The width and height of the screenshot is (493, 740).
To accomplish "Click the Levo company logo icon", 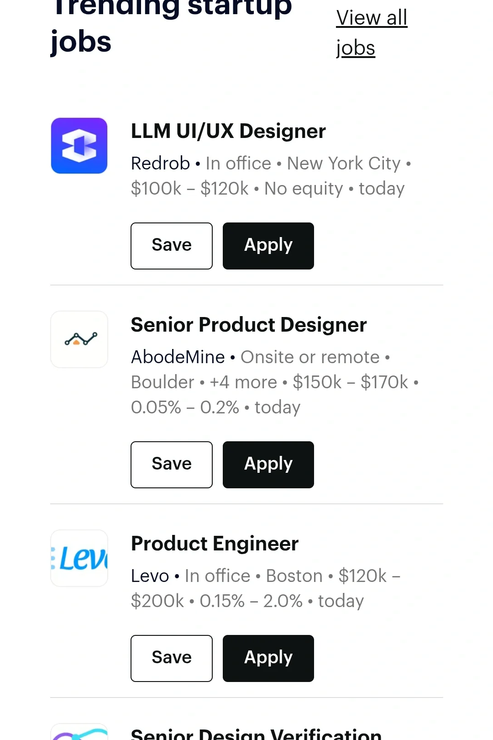I will click(x=79, y=558).
